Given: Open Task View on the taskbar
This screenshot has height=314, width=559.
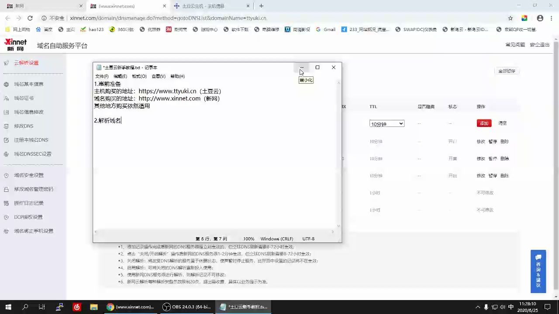Looking at the screenshot, I should (42, 307).
